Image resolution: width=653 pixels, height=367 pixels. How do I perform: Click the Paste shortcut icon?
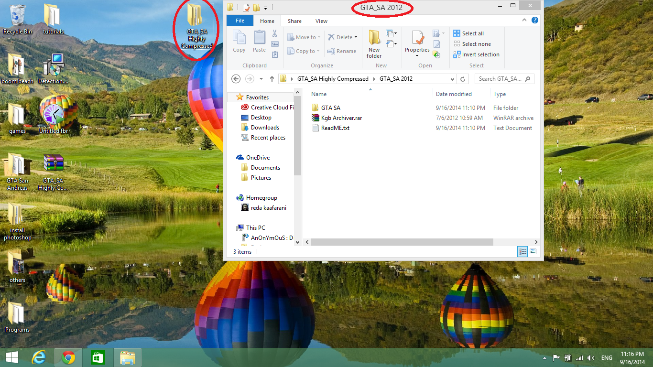click(x=274, y=54)
